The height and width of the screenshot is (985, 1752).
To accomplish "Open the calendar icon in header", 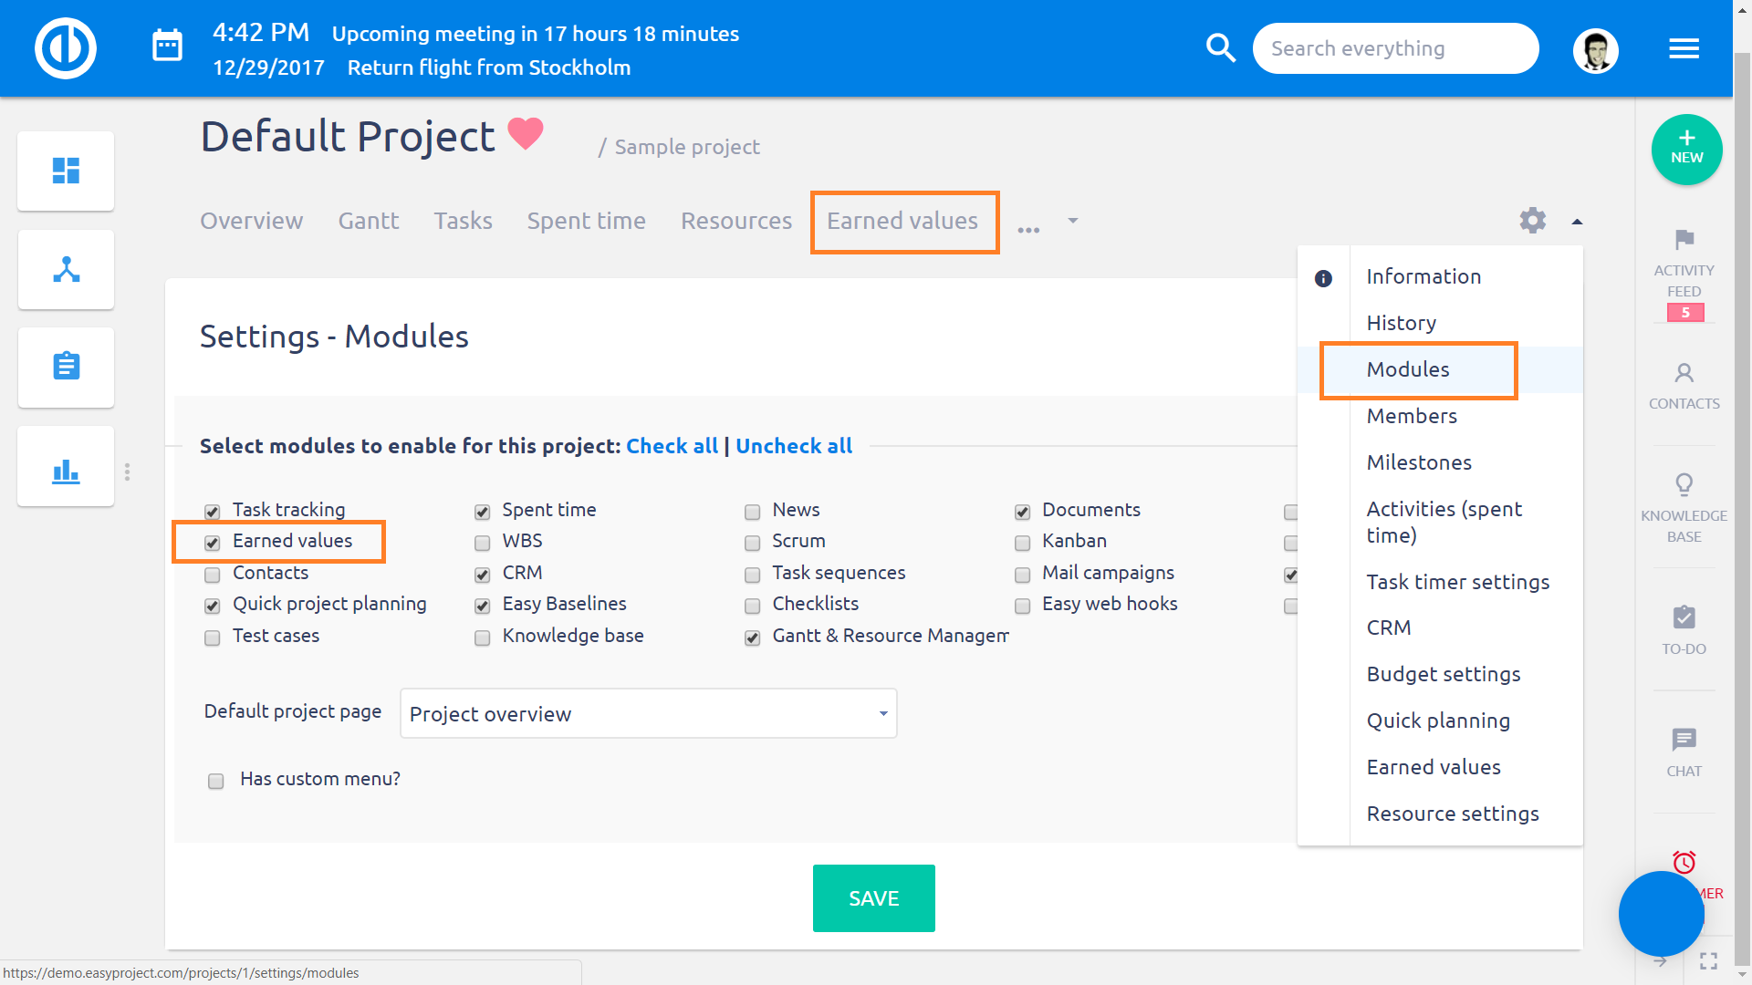I will pyautogui.click(x=167, y=46).
